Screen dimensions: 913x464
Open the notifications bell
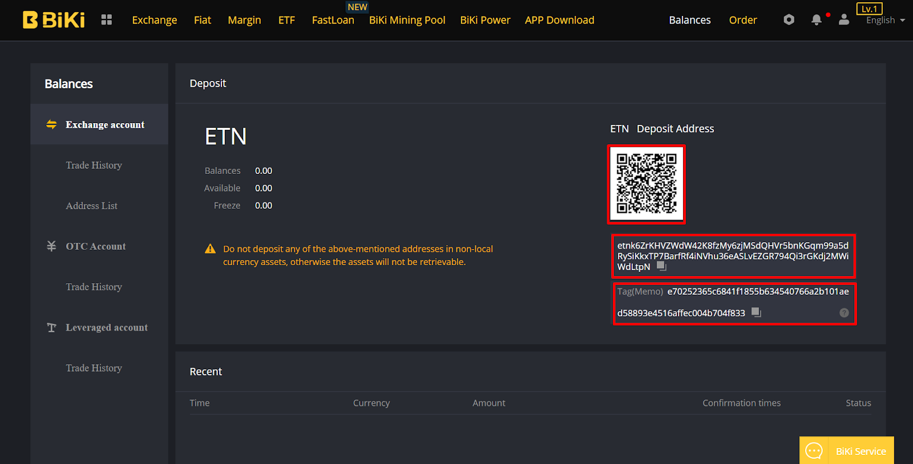pyautogui.click(x=817, y=20)
